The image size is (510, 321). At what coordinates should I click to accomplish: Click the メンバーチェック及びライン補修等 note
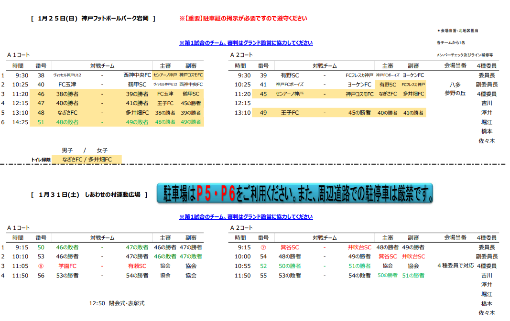coord(464,55)
